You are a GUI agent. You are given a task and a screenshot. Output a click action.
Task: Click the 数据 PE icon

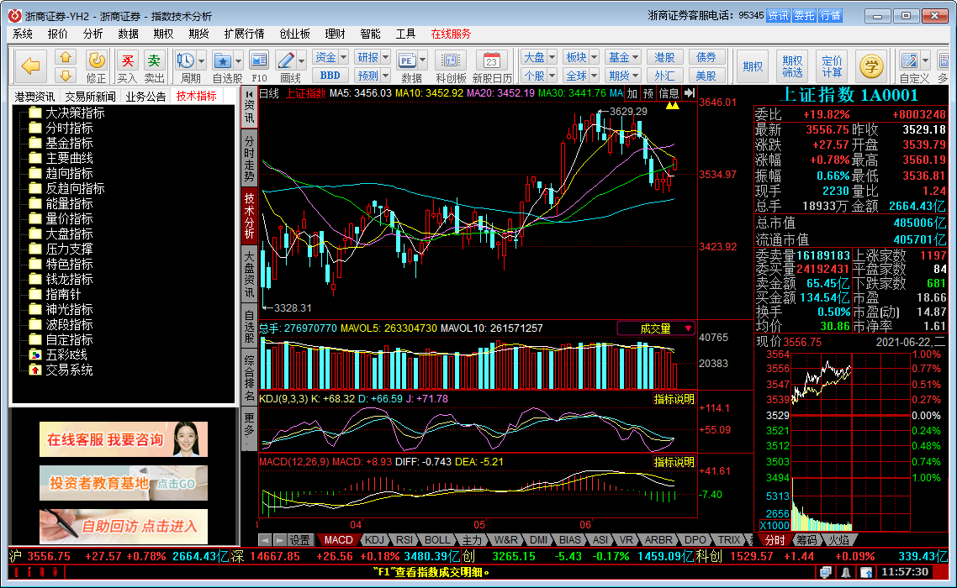tap(407, 60)
